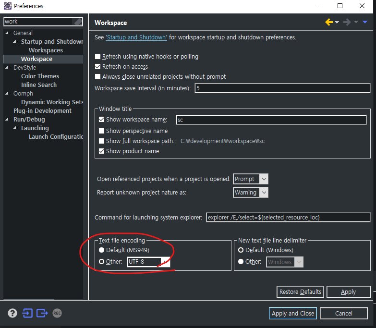
Task: Click the Apply and Close button
Action: pos(293,314)
